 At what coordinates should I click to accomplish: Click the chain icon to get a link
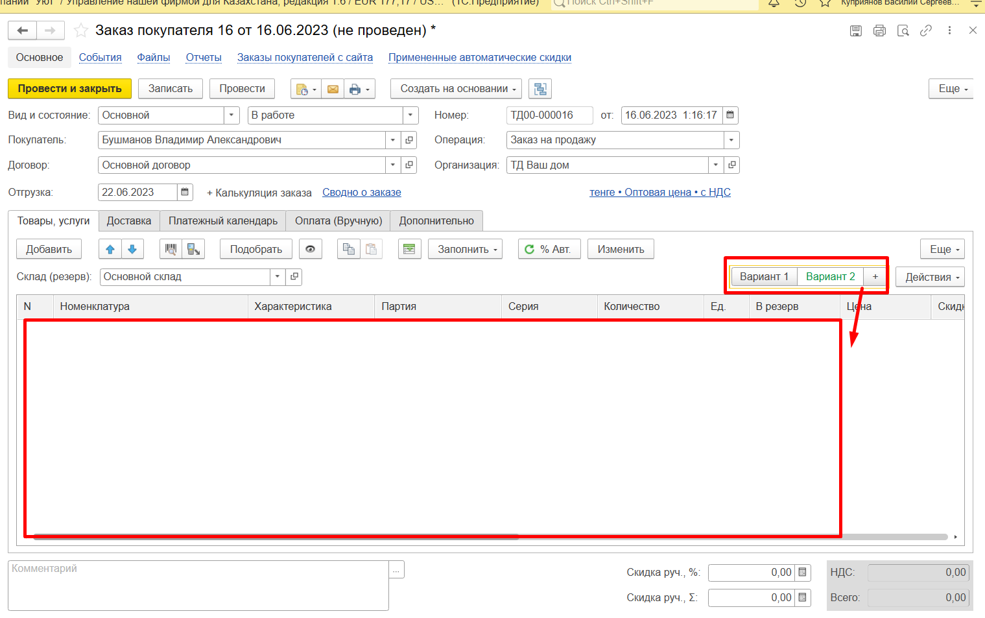click(x=926, y=30)
